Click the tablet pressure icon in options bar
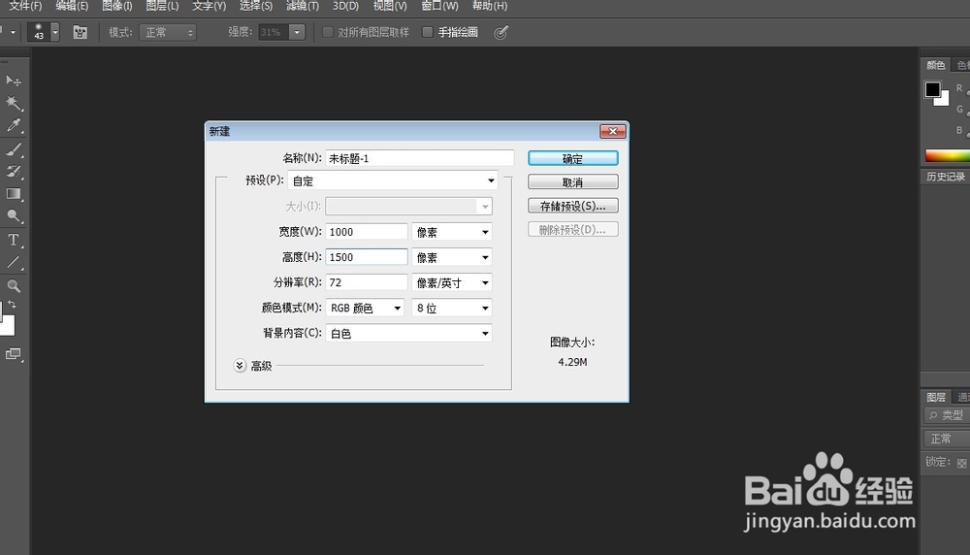Viewport: 970px width, 555px height. point(501,32)
